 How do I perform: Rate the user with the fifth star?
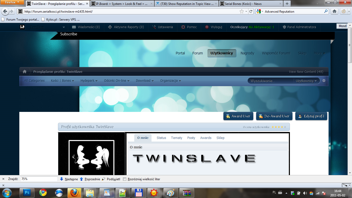point(285,127)
